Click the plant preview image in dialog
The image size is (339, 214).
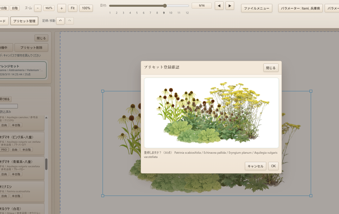click(211, 113)
